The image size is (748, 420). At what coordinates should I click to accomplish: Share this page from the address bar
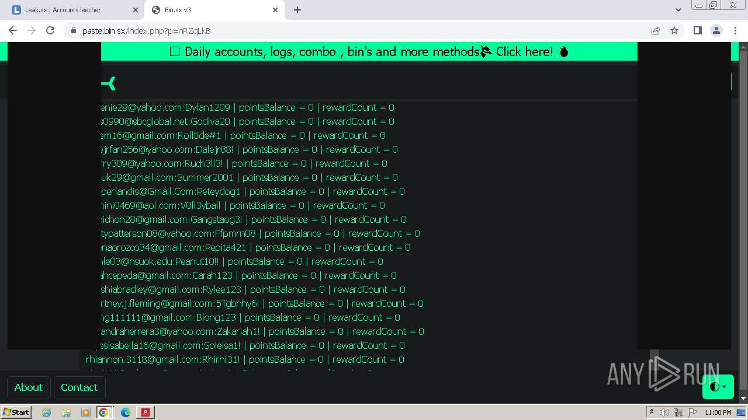[656, 30]
